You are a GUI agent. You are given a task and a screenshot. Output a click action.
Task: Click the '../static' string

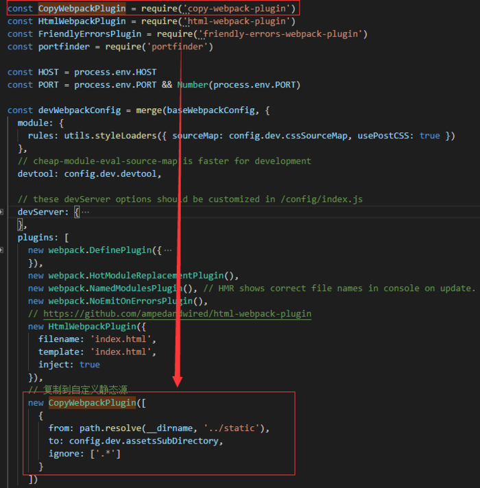click(x=231, y=428)
